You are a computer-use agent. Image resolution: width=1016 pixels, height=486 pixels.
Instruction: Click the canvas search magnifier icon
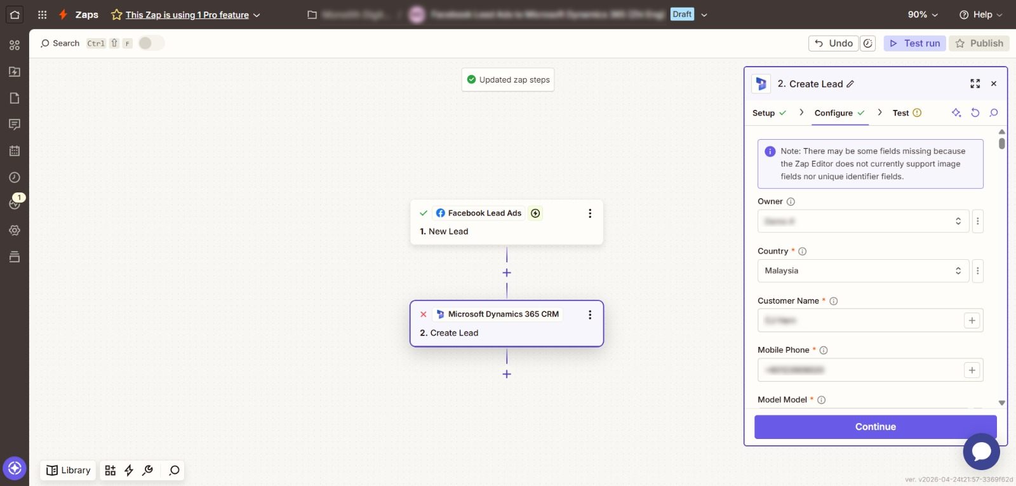click(x=174, y=470)
